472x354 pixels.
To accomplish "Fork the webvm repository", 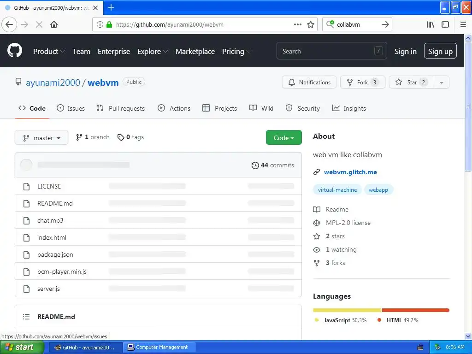I will 362,82.
